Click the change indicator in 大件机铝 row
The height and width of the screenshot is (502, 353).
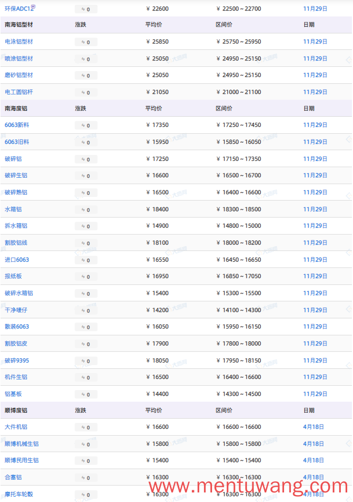(x=86, y=428)
